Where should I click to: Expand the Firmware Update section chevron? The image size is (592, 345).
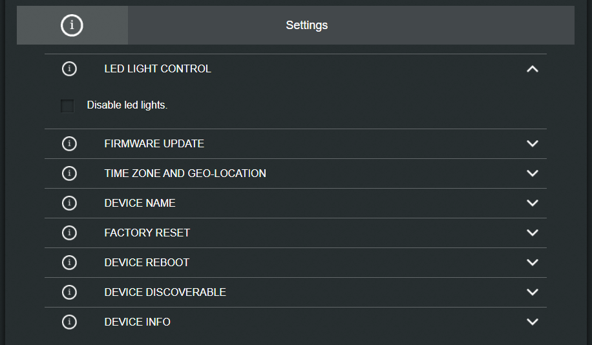coord(533,143)
